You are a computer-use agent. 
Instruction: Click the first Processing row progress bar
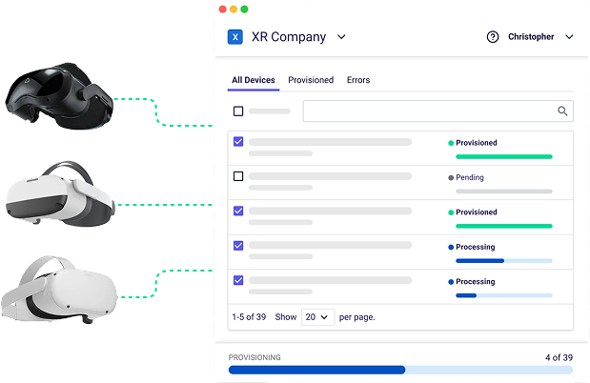(x=504, y=261)
